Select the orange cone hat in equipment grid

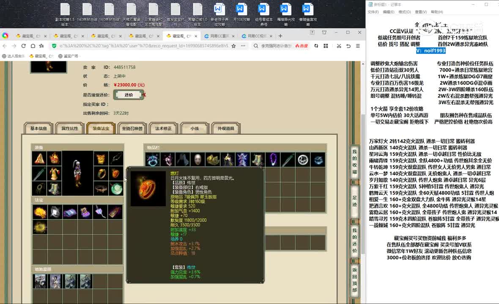pos(39,158)
